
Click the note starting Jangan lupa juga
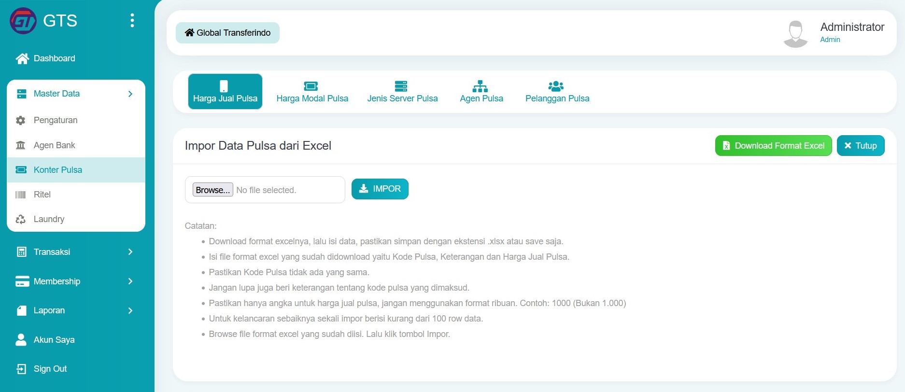pos(339,288)
